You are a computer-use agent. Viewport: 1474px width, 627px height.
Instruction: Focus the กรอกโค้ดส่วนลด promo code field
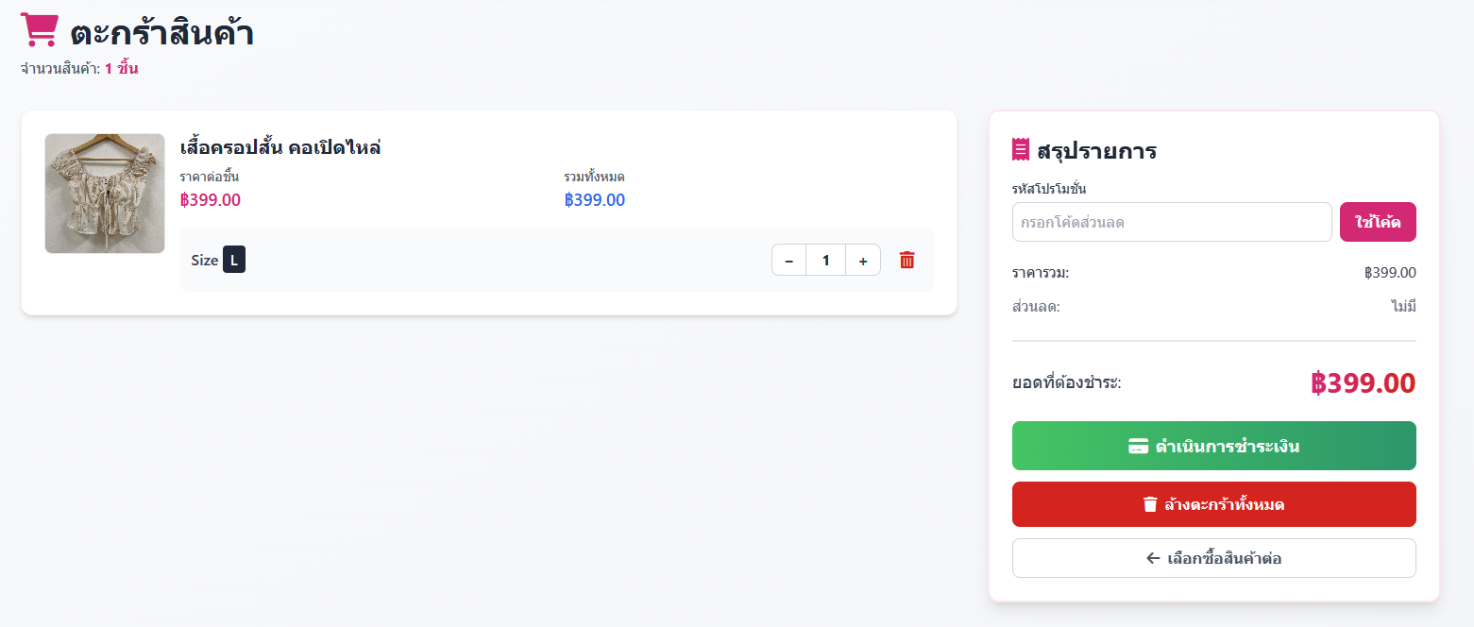(1172, 222)
